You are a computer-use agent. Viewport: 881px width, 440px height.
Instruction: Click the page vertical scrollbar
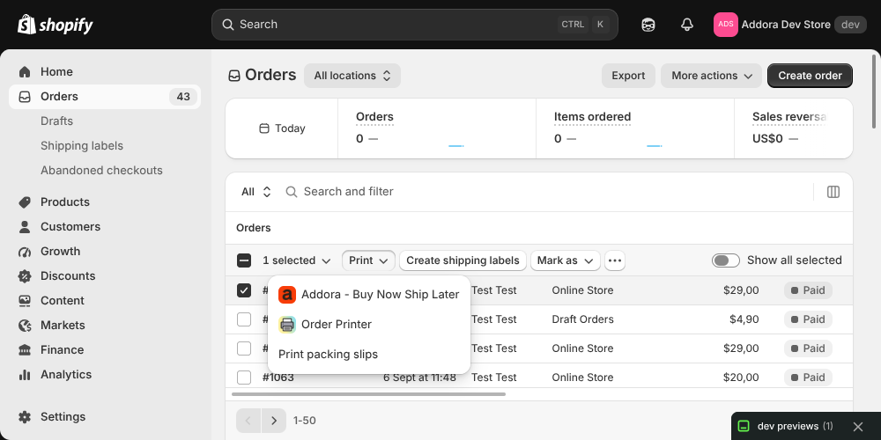(872, 91)
